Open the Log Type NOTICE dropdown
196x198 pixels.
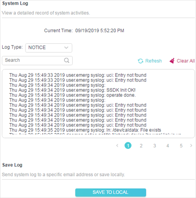[48, 48]
